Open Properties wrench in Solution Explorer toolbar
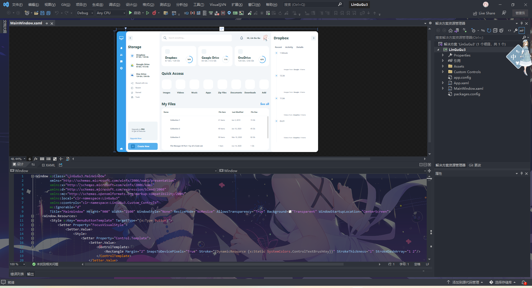This screenshot has width=532, height=288. (516, 30)
